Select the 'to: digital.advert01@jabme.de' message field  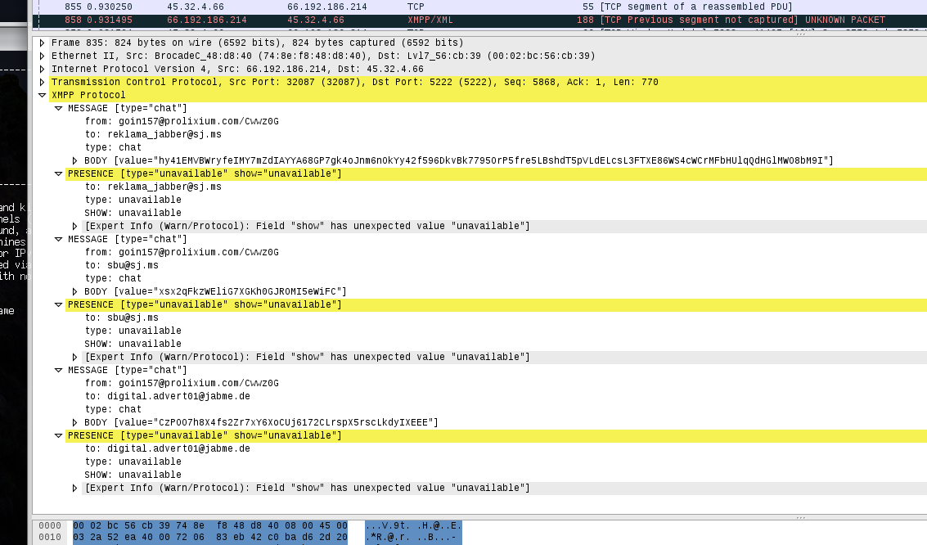pos(167,396)
